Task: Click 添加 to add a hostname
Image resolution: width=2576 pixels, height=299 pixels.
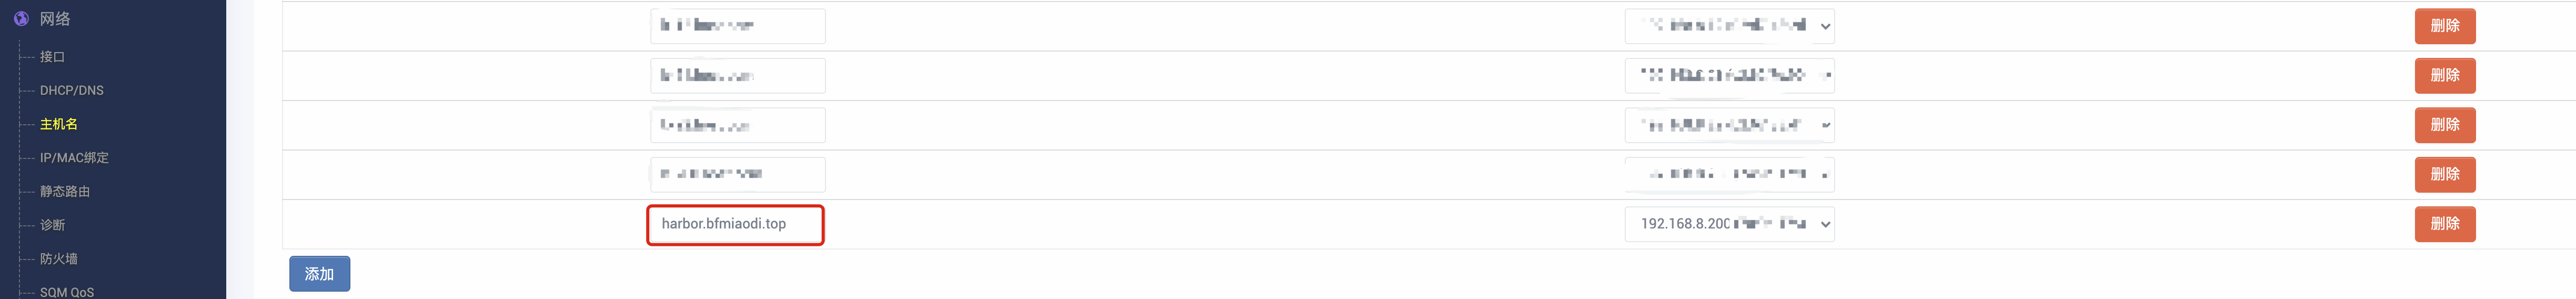Action: pos(319,274)
